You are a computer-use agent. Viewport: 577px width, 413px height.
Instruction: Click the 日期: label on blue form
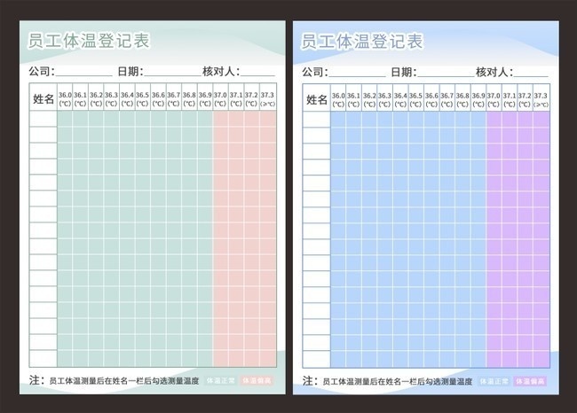(x=404, y=72)
